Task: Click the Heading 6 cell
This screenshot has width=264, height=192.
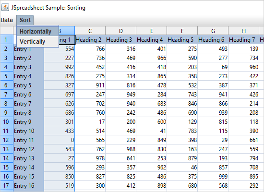Action: pos(213,40)
